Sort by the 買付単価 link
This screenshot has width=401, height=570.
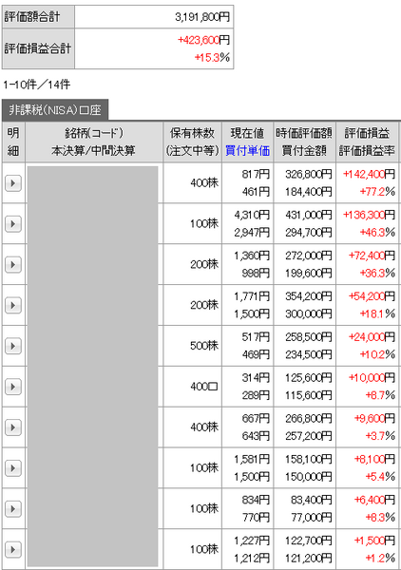point(248,150)
